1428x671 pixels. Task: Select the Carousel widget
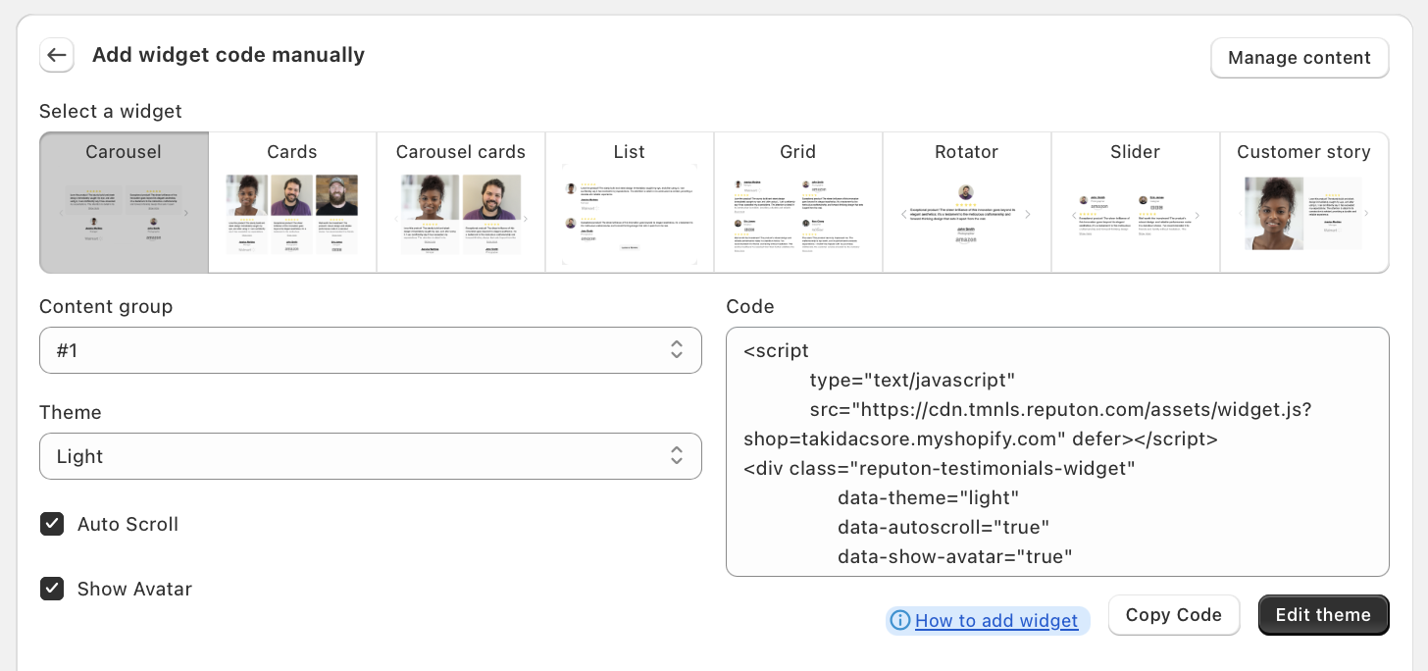click(x=124, y=202)
